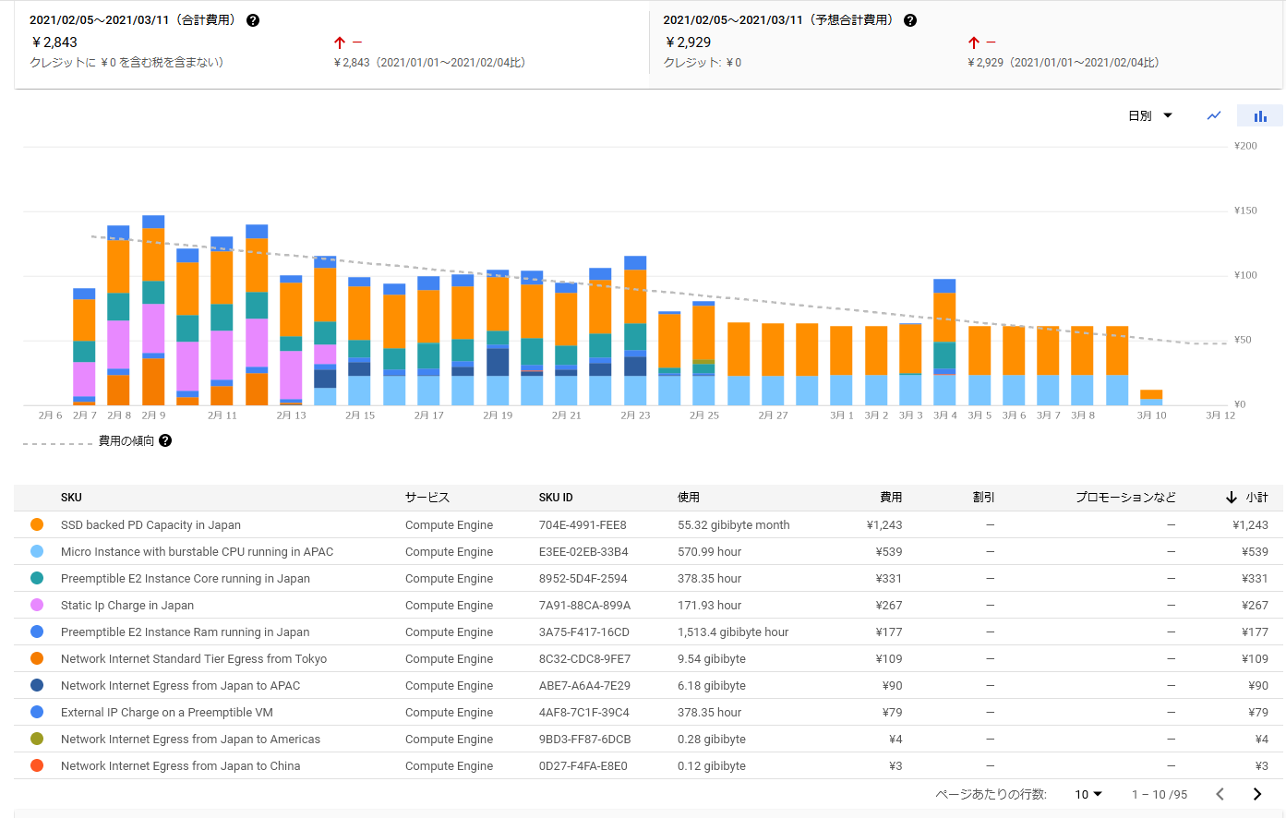The width and height of the screenshot is (1286, 818).
Task: Click usage value 55.32 gibibyte month
Action: [734, 524]
